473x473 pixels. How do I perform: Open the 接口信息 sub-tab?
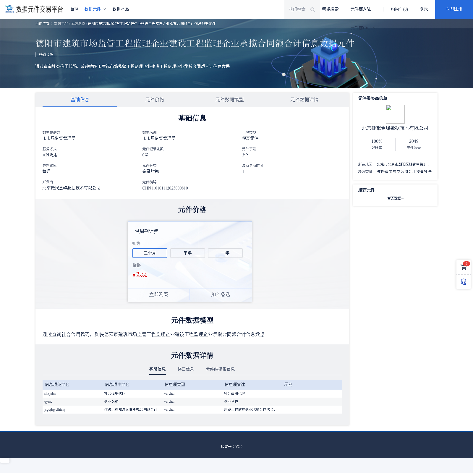186,369
